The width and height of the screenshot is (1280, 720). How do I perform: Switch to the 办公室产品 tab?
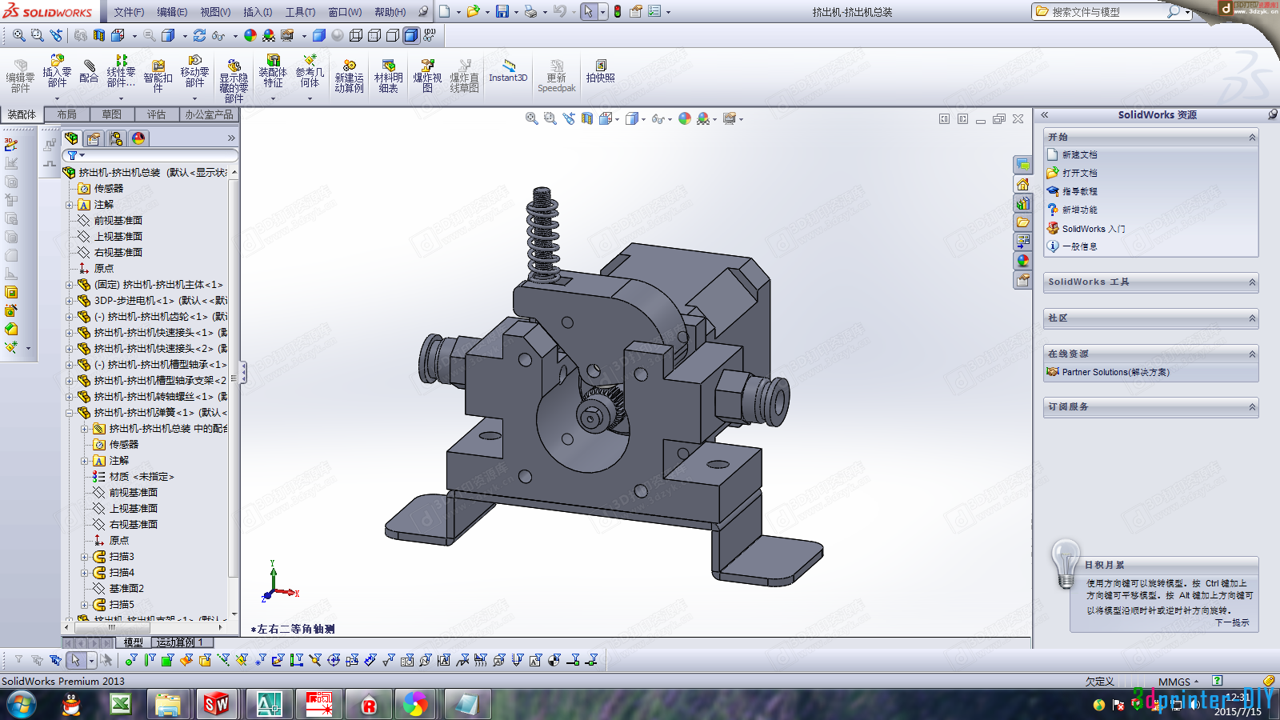pos(209,114)
